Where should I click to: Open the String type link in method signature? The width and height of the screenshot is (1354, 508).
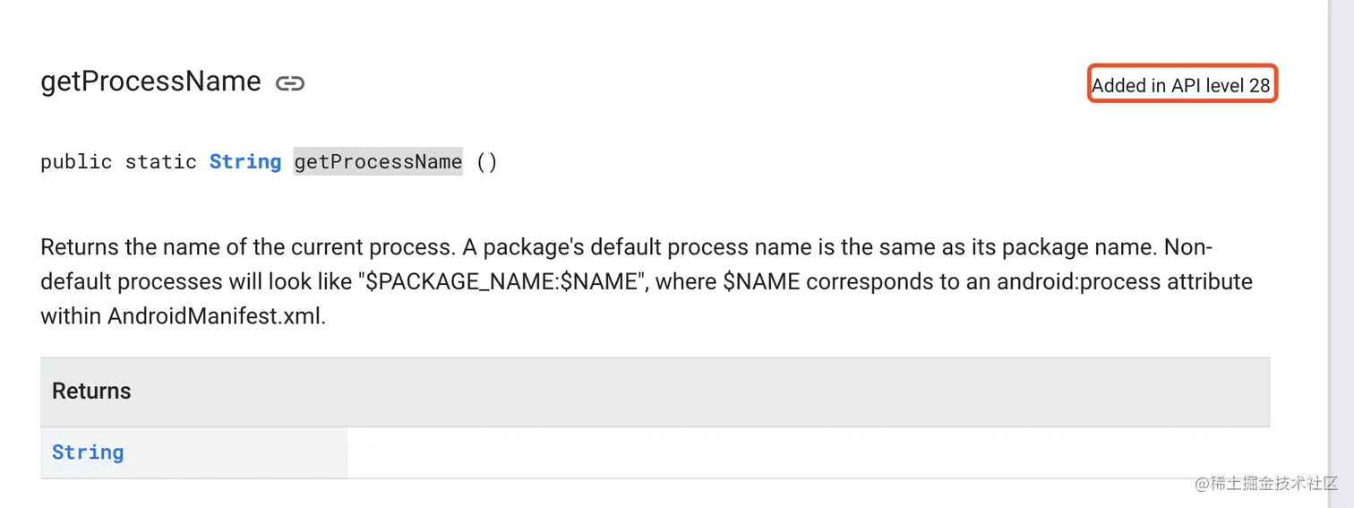click(245, 162)
